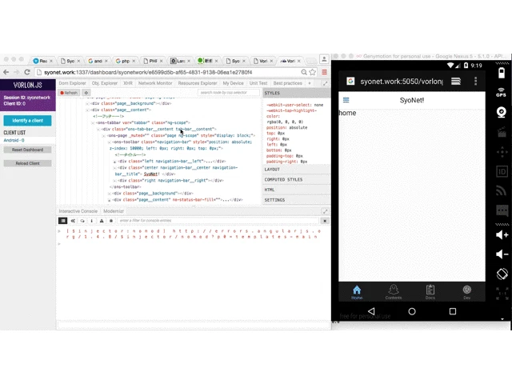This screenshot has width=512, height=384.
Task: Tap the Dev tab in SyoNet app
Action: click(467, 292)
